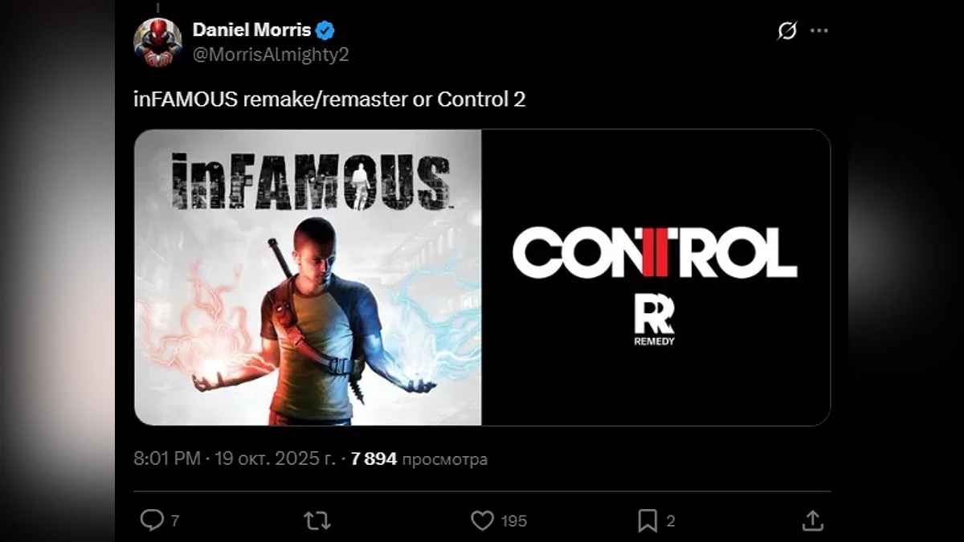
Task: Click the 7 894 view count
Action: click(374, 458)
